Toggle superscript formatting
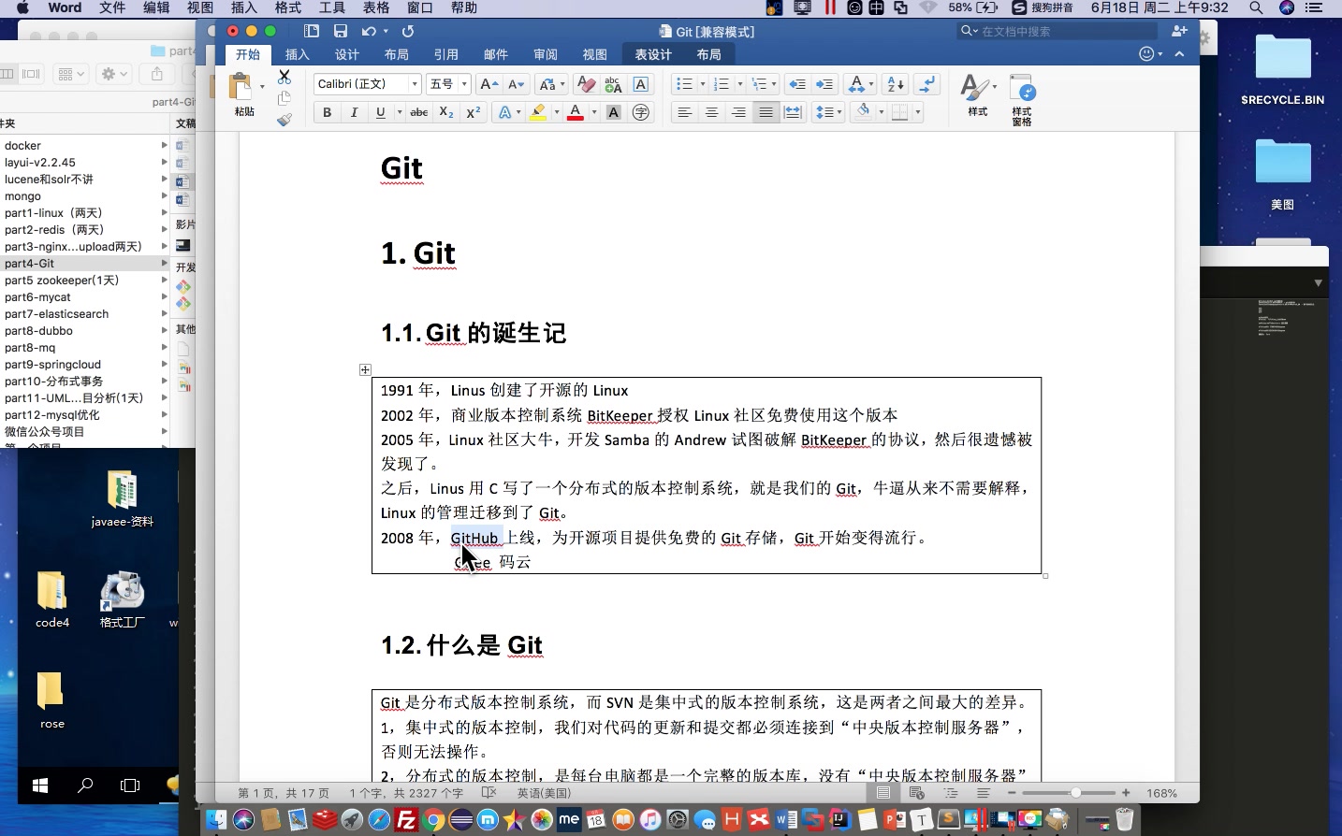 474,112
